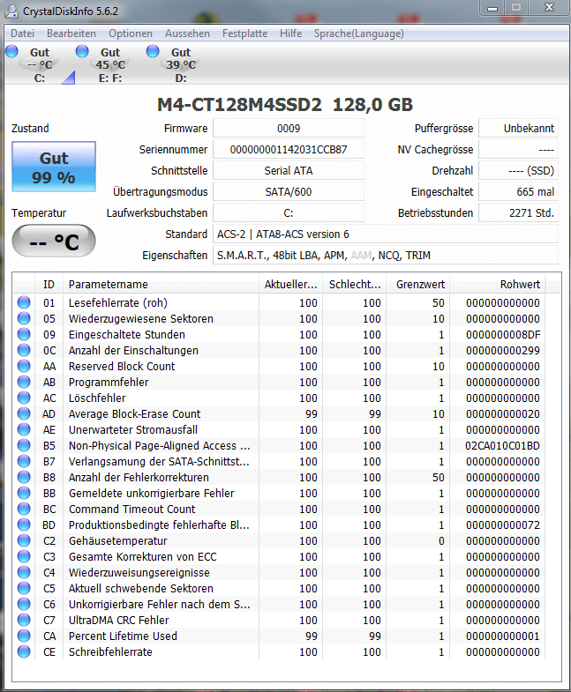Click the CrystalDiskInfo title bar app icon
Screen dimensions: 571x692
pyautogui.click(x=12, y=11)
